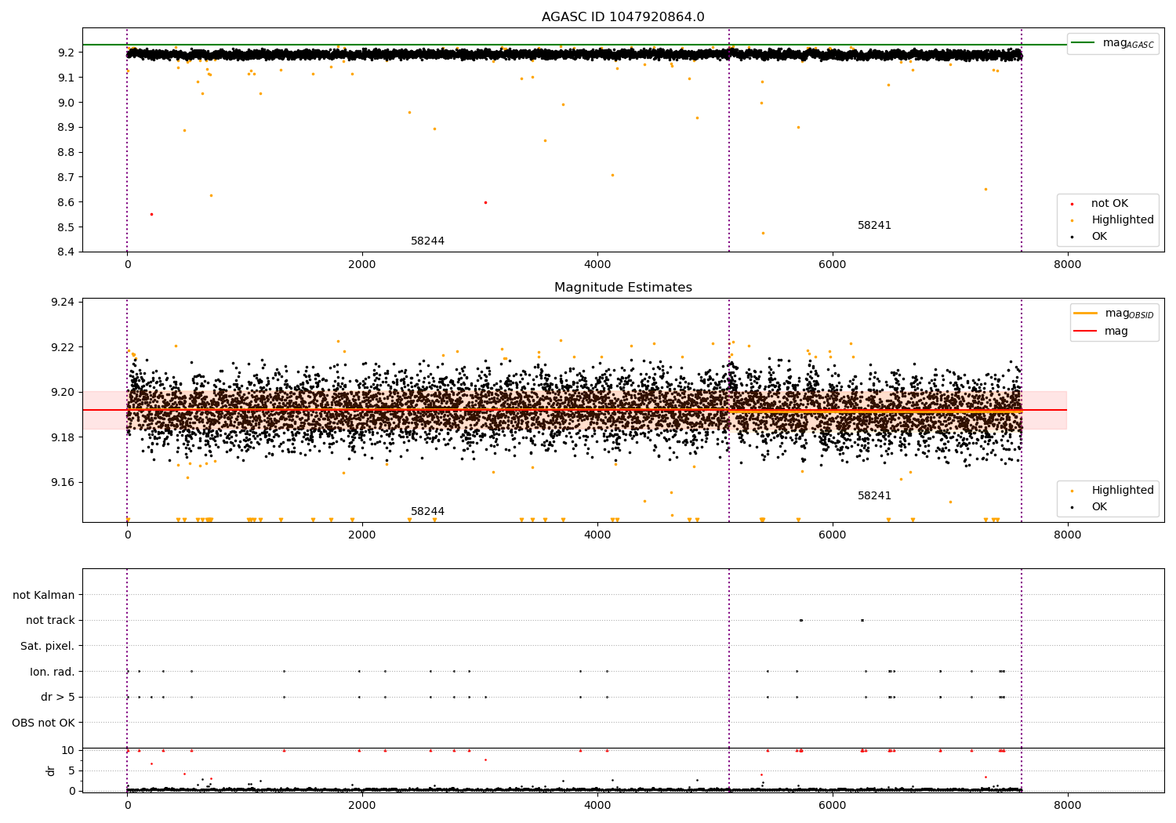The image size is (1176, 823).
Task: Select "Highlighted" in the AGASC plot legend
Action: pyautogui.click(x=1112, y=220)
